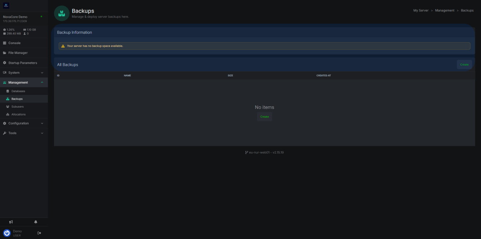Click the warning triangle alert icon

(x=63, y=46)
